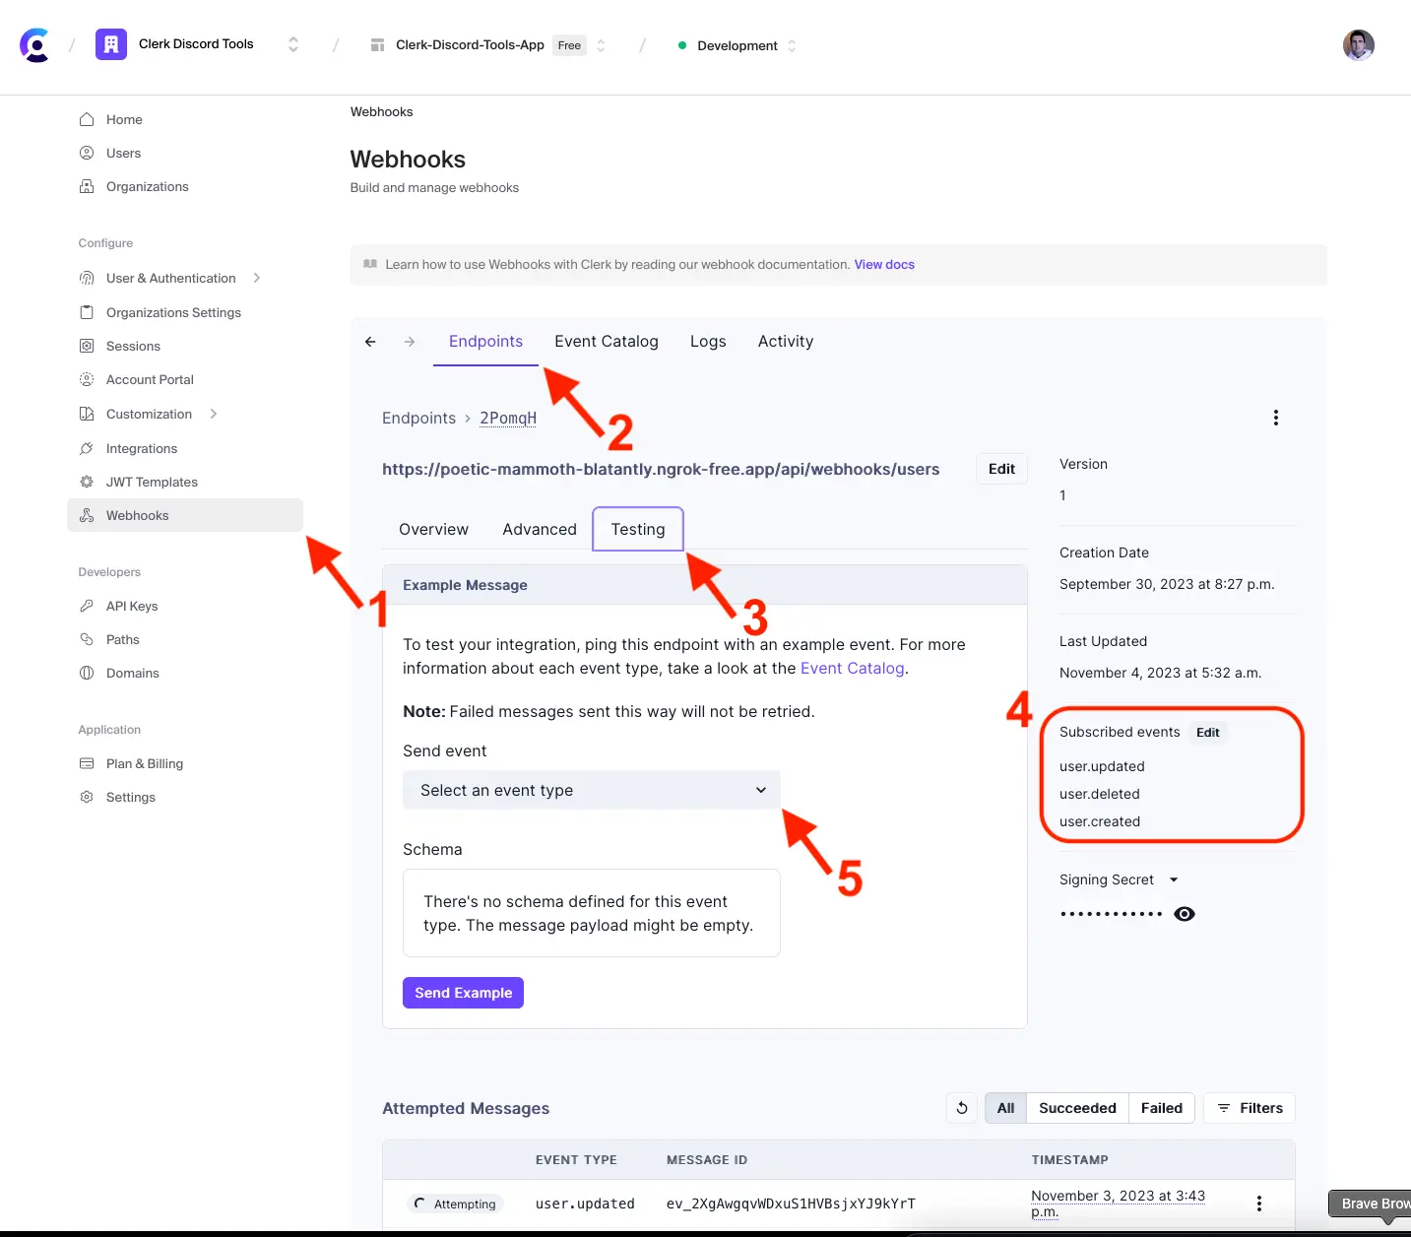Open the Development environment switcher
1411x1237 pixels.
(792, 45)
